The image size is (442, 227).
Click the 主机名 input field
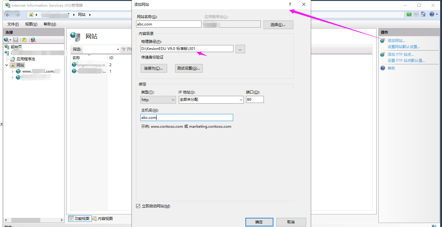pyautogui.click(x=187, y=118)
